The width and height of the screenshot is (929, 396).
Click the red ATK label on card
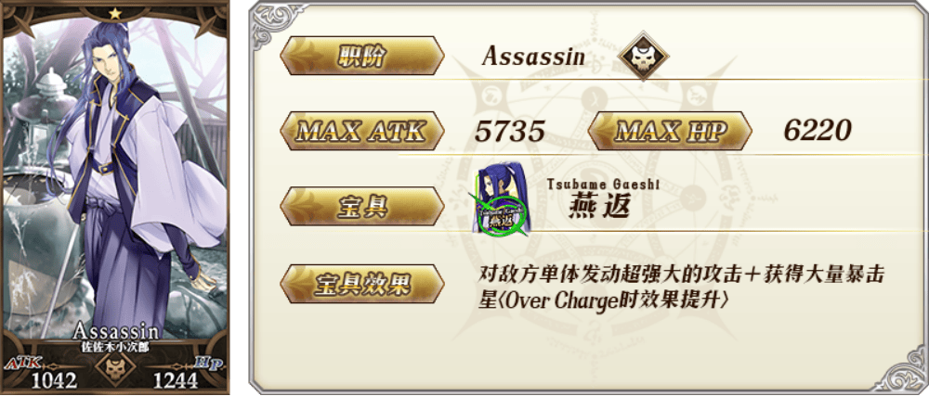(x=22, y=362)
